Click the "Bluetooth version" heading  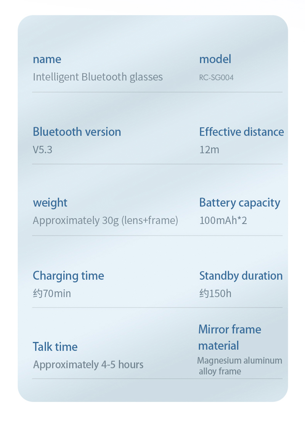77,132
